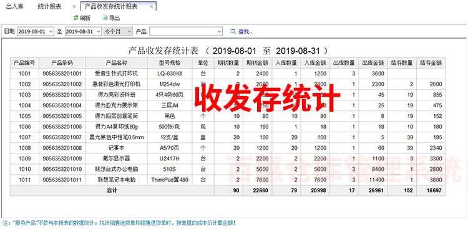Select product name 得力亚克力展示架

tap(117, 105)
